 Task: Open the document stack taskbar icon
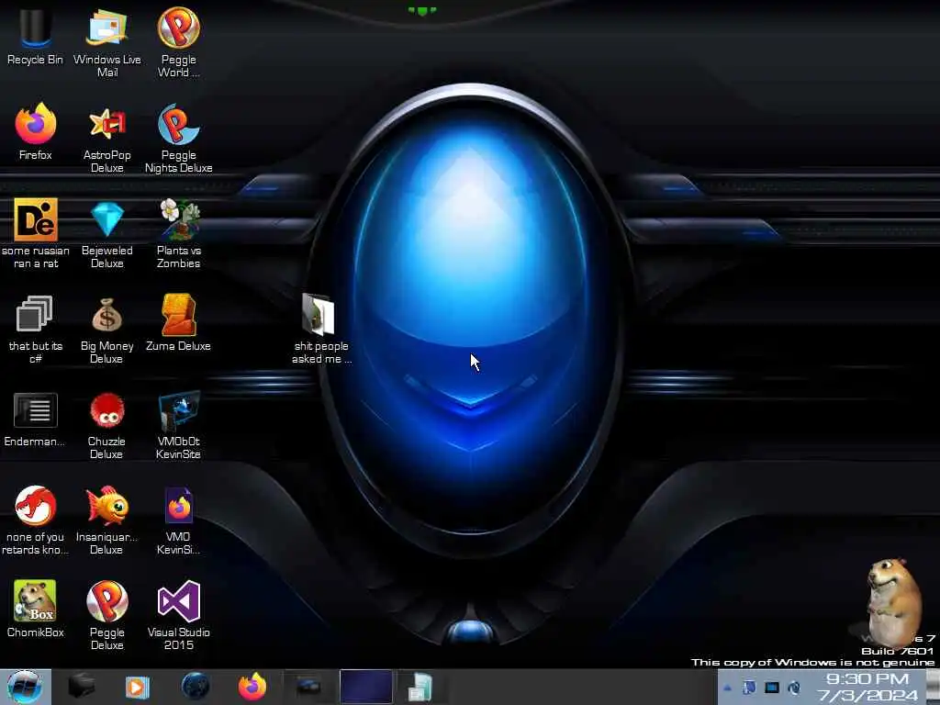[420, 687]
